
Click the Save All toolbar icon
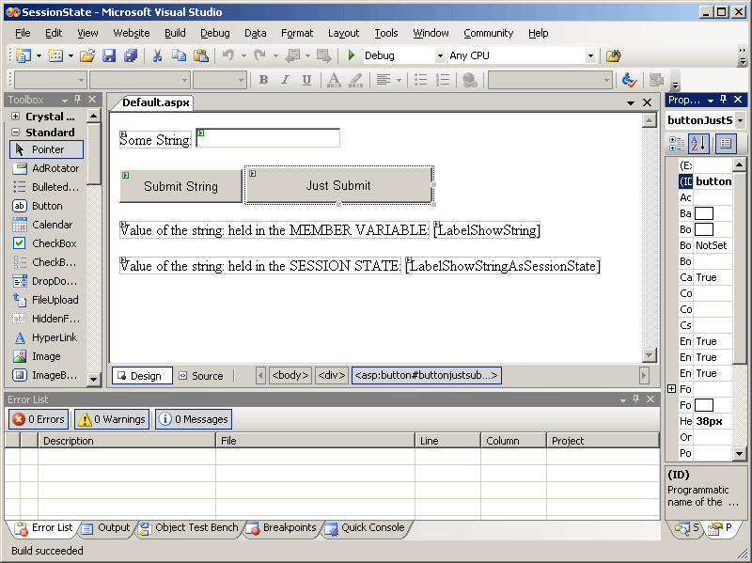click(131, 56)
